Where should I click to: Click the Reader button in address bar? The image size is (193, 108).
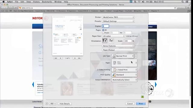point(181,8)
